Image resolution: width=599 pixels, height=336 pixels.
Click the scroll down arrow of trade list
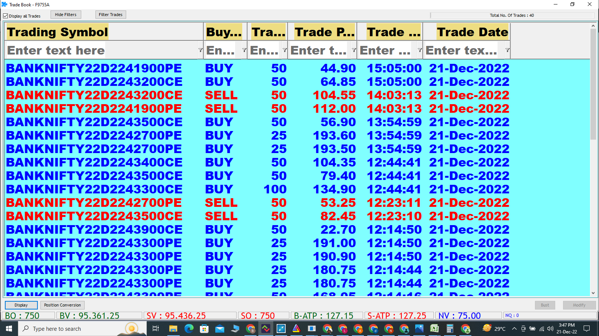pos(593,293)
